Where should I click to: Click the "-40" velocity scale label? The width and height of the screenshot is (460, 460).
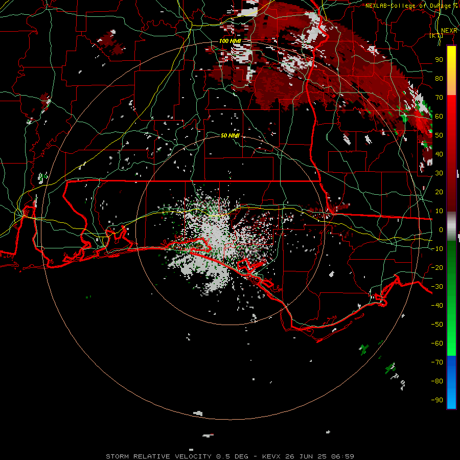click(437, 306)
